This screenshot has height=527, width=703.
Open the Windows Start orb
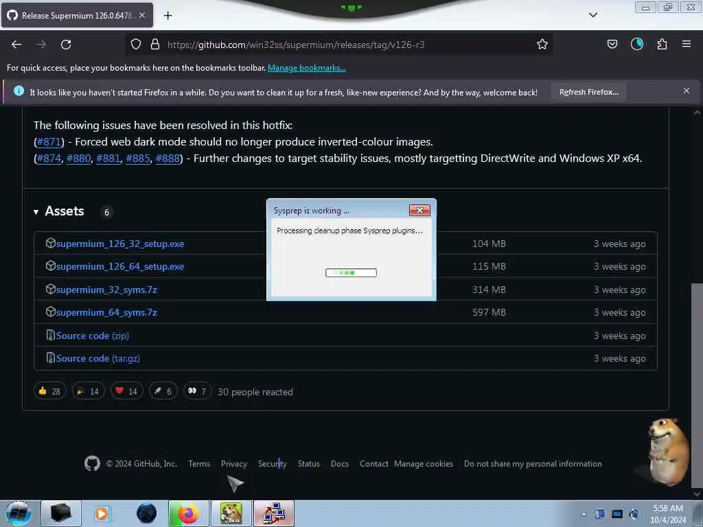pos(19,513)
